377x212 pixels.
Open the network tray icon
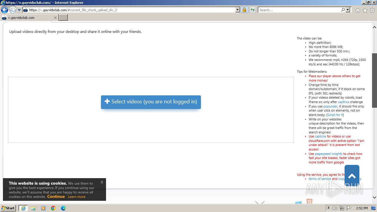point(342,208)
